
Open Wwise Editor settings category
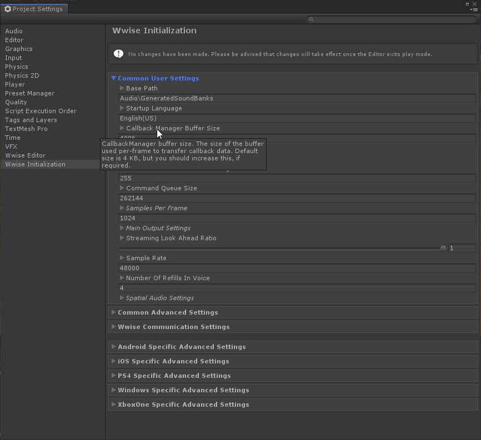[25, 155]
